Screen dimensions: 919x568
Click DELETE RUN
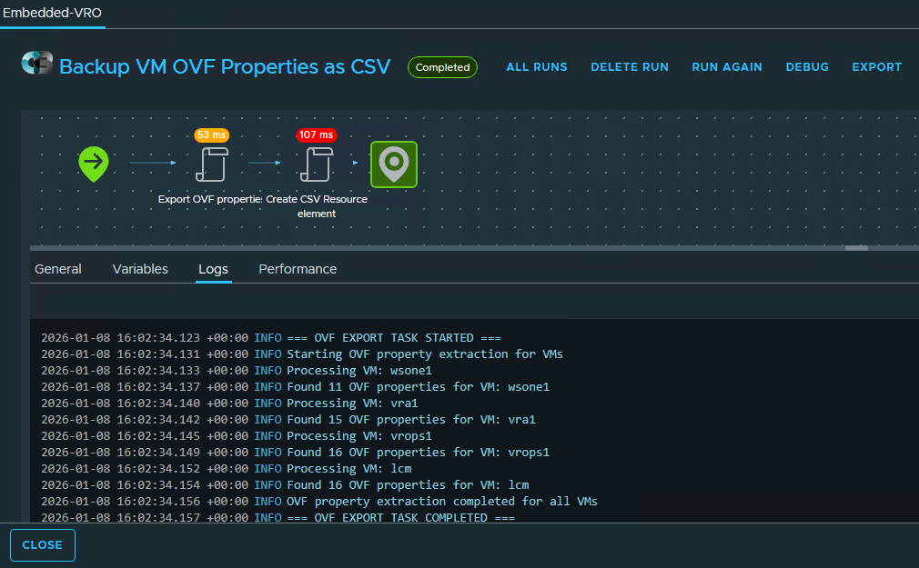(630, 67)
